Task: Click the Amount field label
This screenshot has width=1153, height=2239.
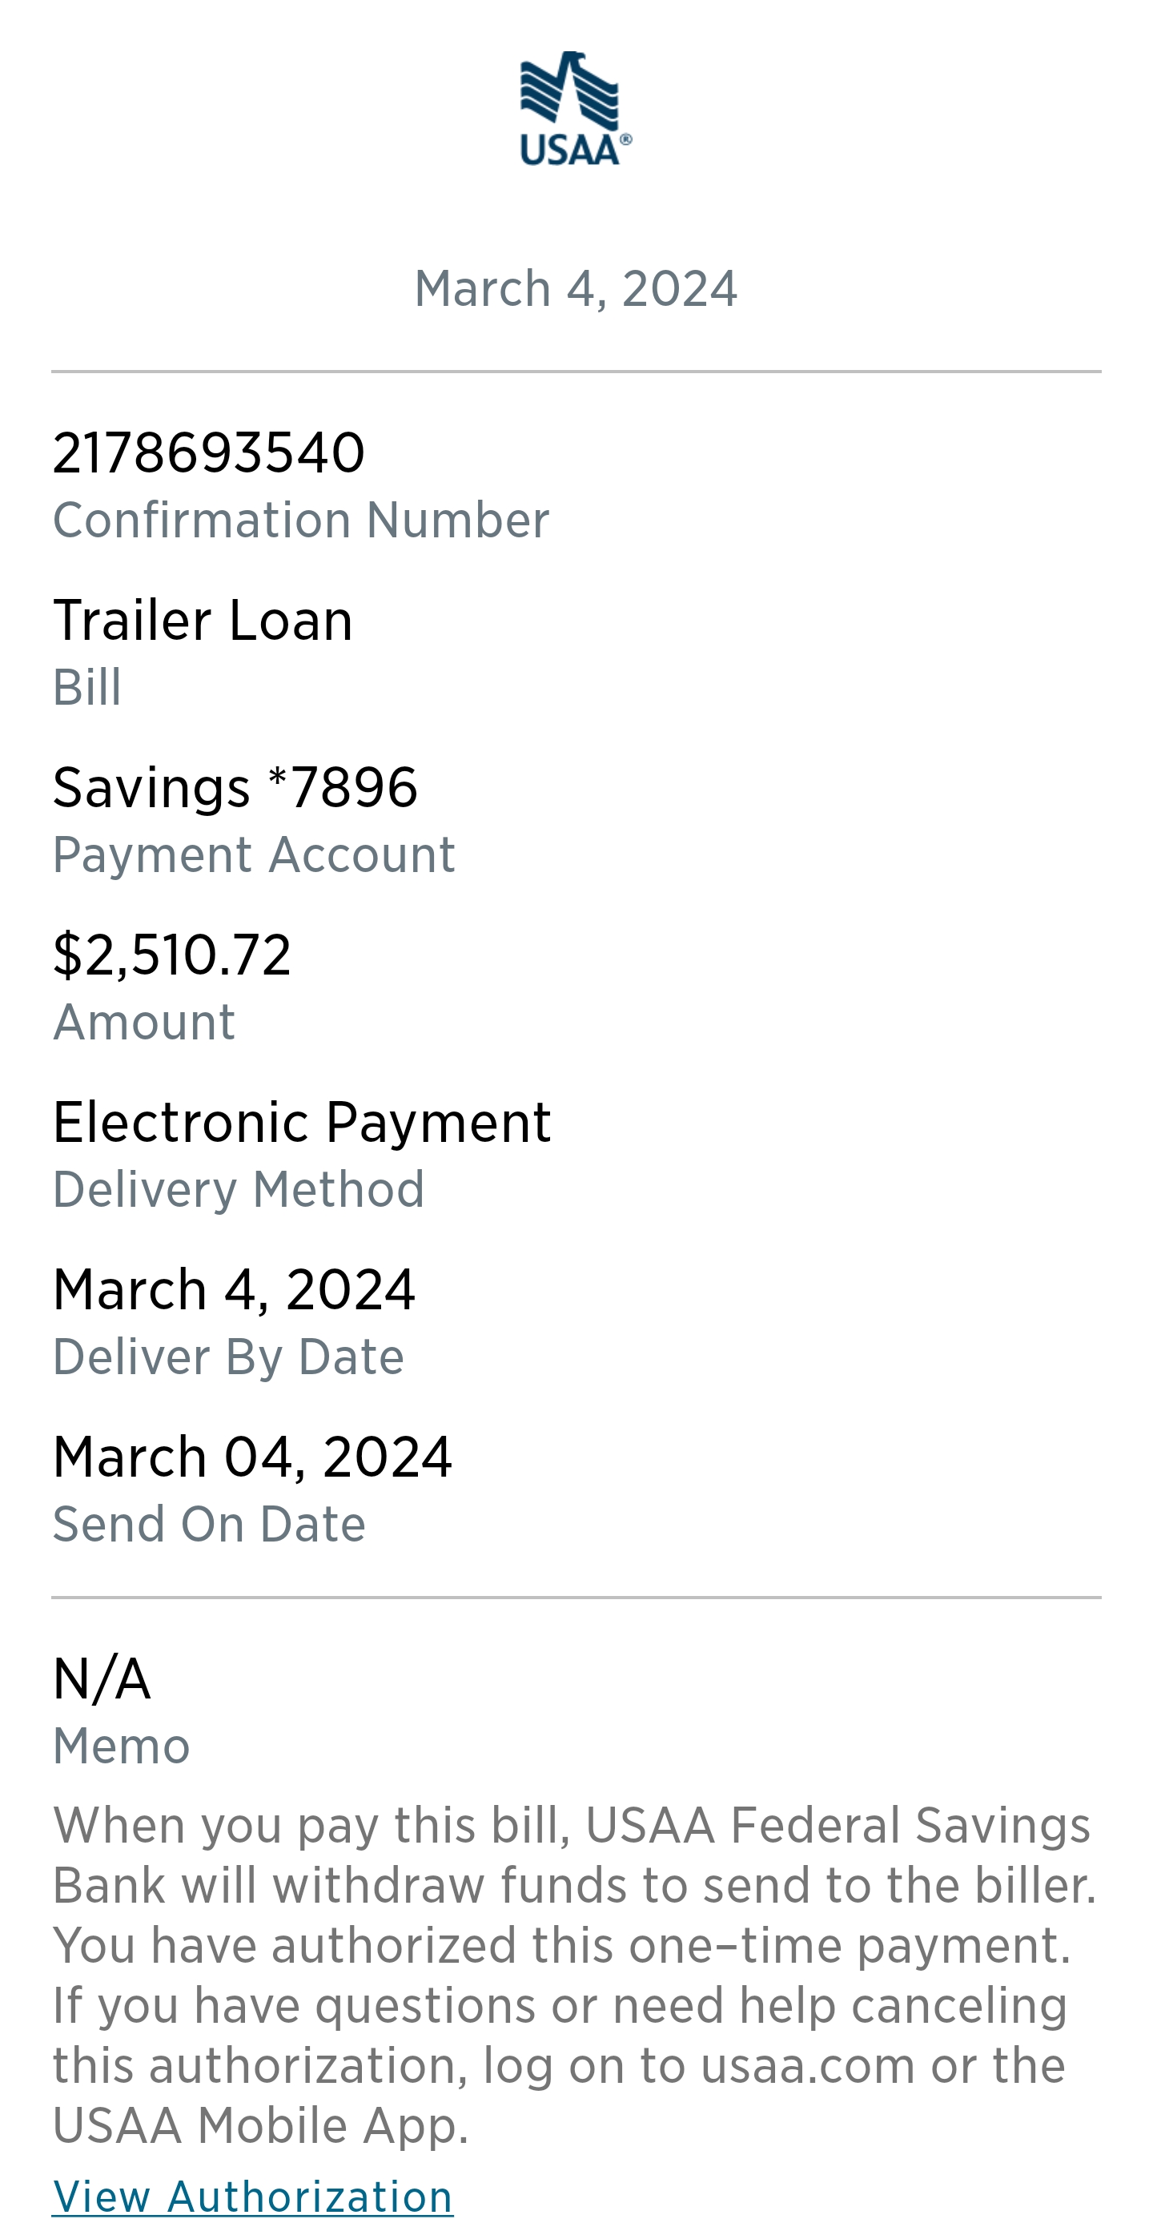Action: (144, 1021)
